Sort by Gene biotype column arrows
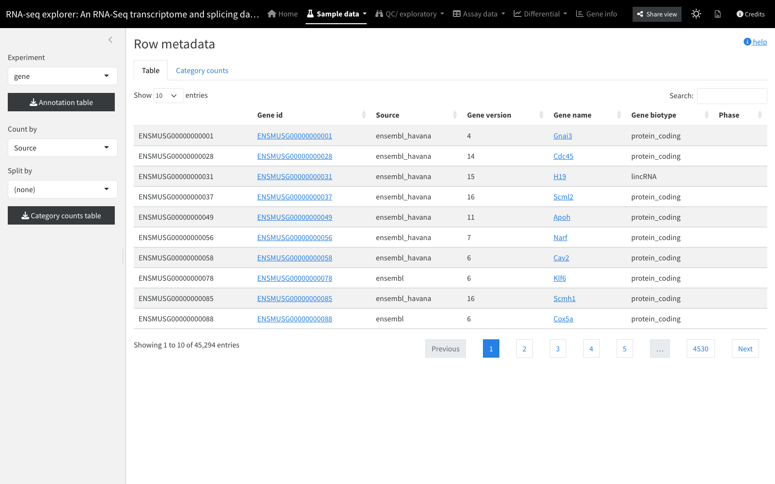The width and height of the screenshot is (775, 484). (707, 115)
